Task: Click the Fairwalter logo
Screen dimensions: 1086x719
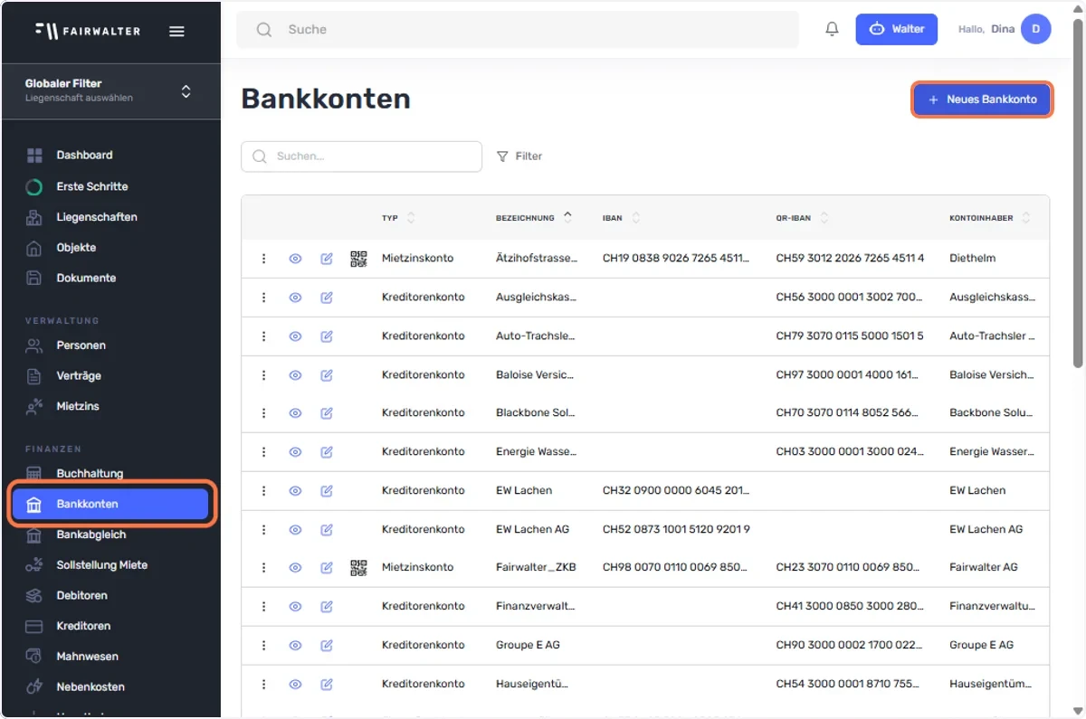Action: pos(88,31)
